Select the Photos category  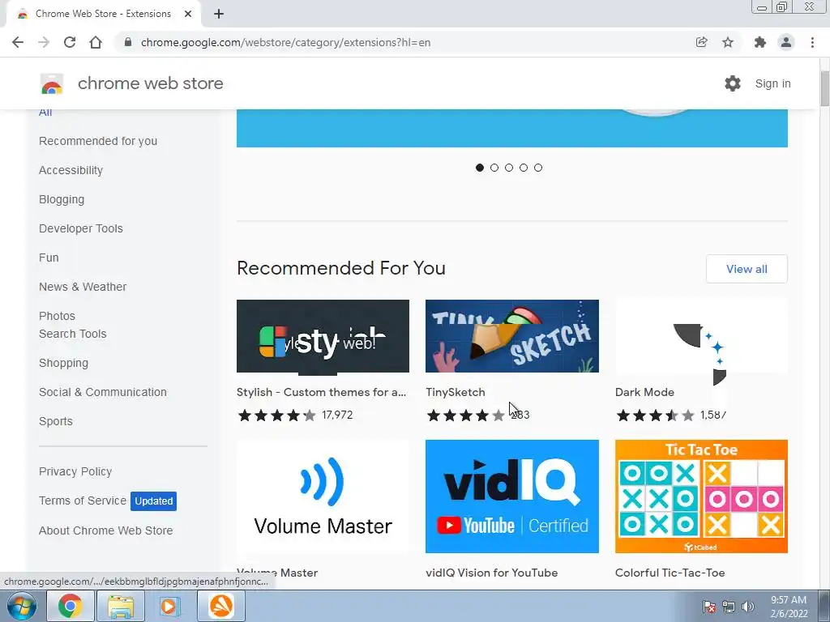[58, 316]
